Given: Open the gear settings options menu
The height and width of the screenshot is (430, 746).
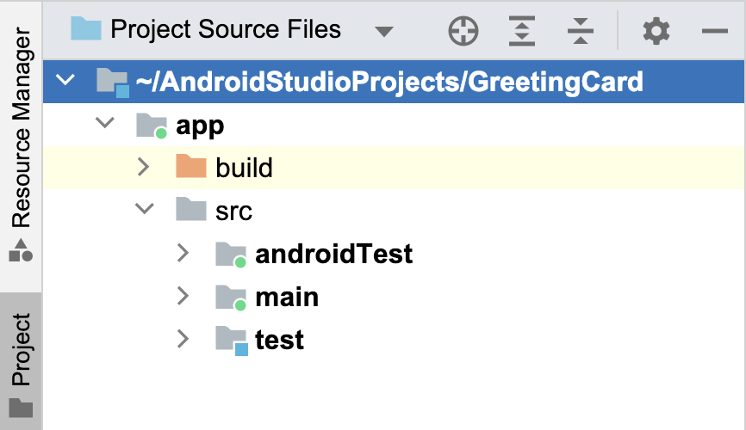Looking at the screenshot, I should tap(656, 32).
